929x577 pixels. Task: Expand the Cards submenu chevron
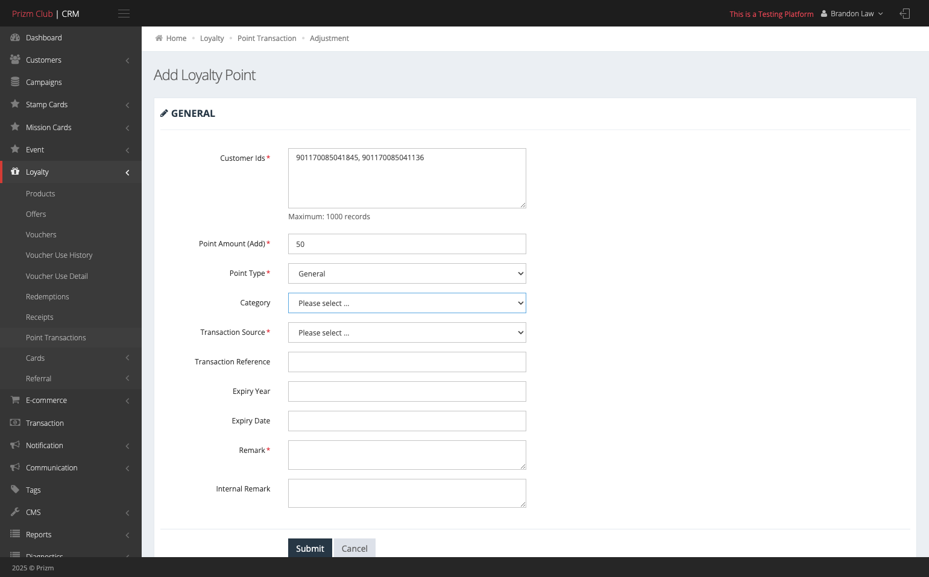coord(127,358)
